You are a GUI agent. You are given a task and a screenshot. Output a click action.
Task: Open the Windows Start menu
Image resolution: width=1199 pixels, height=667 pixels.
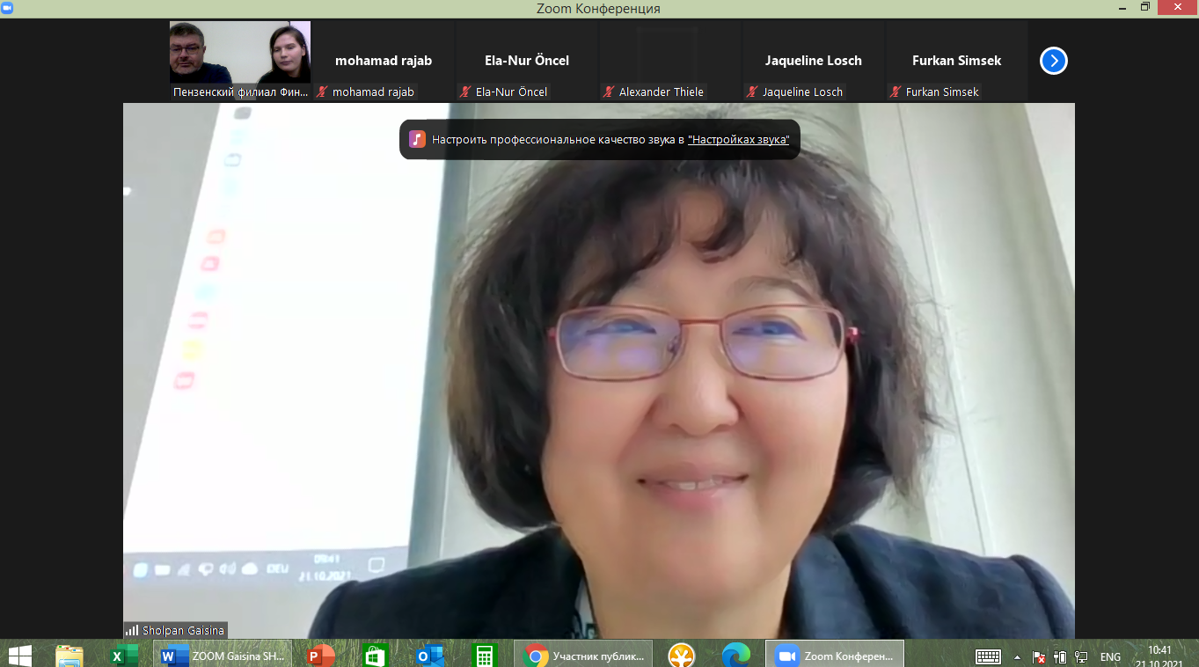[19, 656]
